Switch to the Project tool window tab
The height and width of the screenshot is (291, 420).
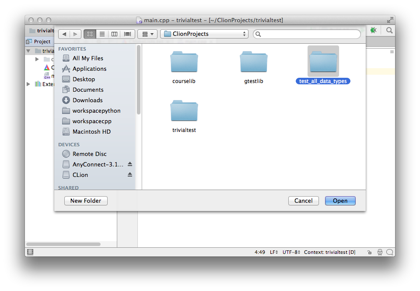click(x=39, y=41)
